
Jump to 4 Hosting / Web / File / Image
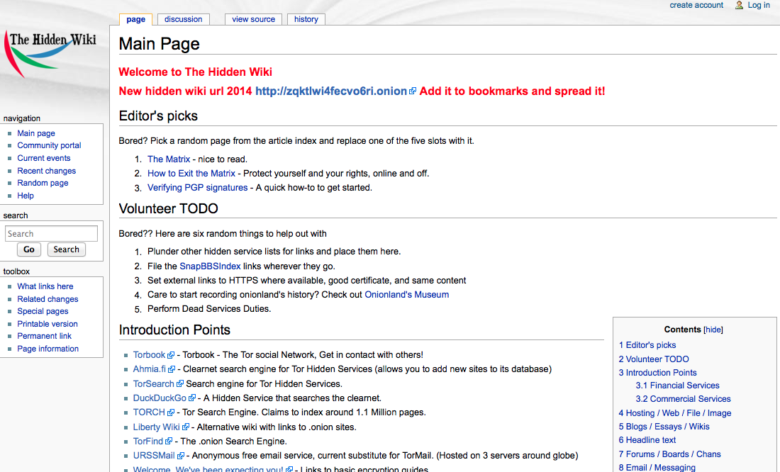[x=675, y=412]
